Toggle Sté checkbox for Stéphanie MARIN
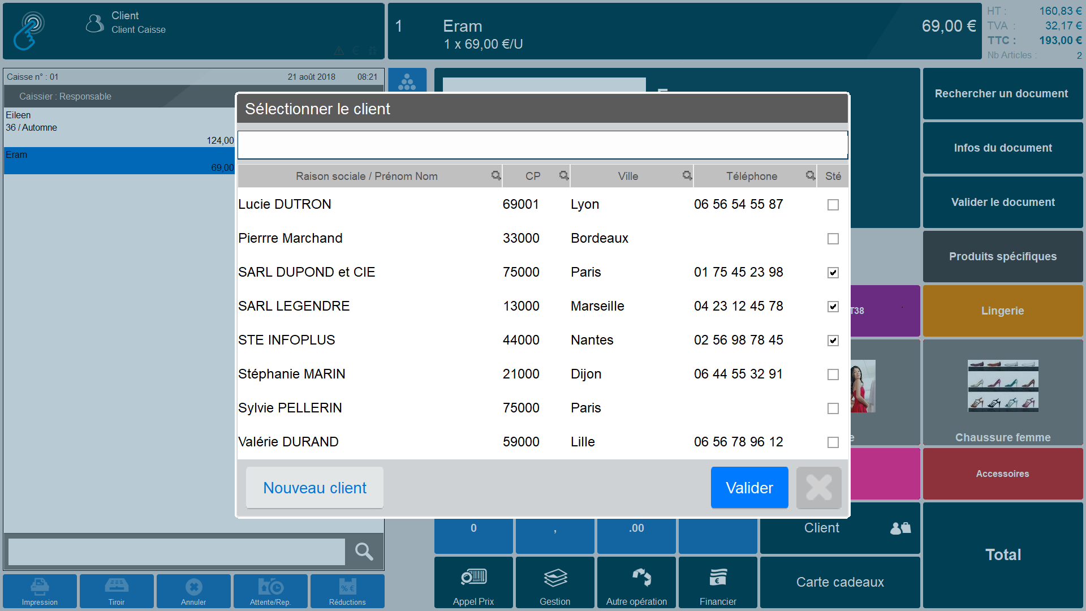The width and height of the screenshot is (1086, 611). point(833,375)
